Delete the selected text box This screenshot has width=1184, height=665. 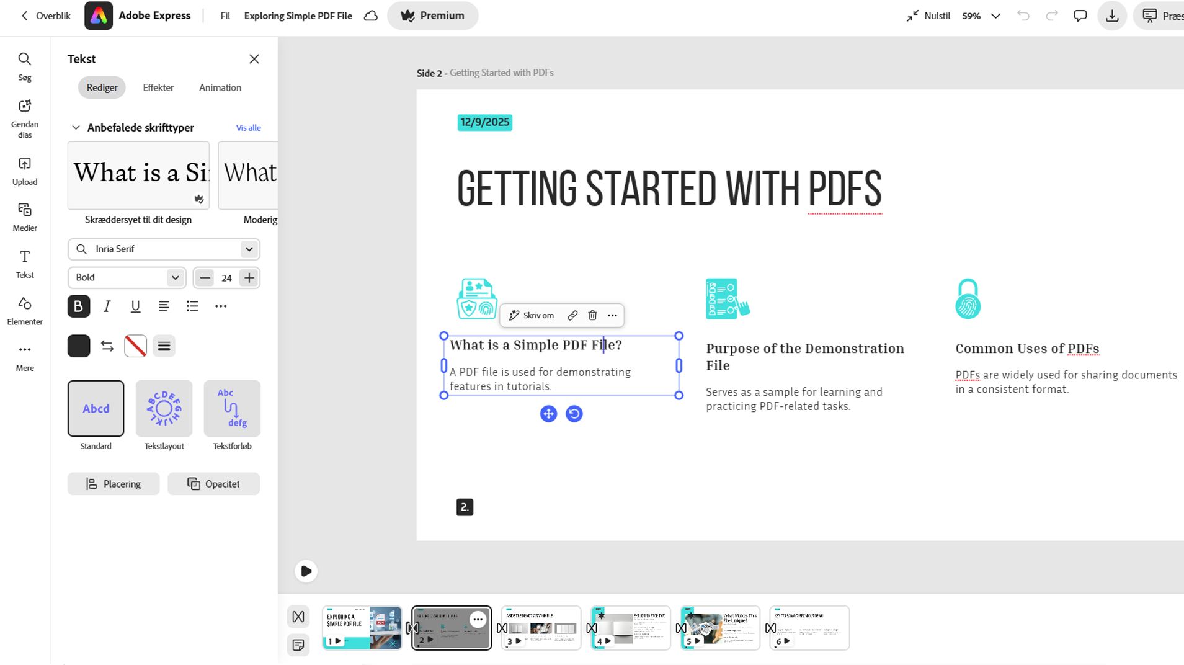tap(592, 315)
